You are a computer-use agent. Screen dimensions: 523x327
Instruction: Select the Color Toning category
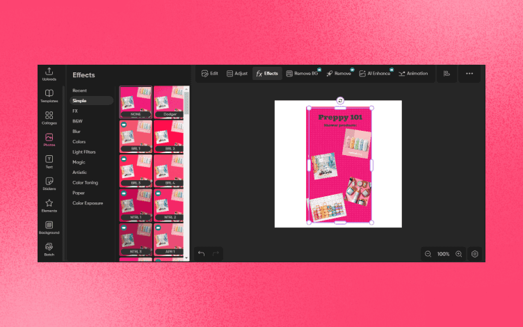86,183
